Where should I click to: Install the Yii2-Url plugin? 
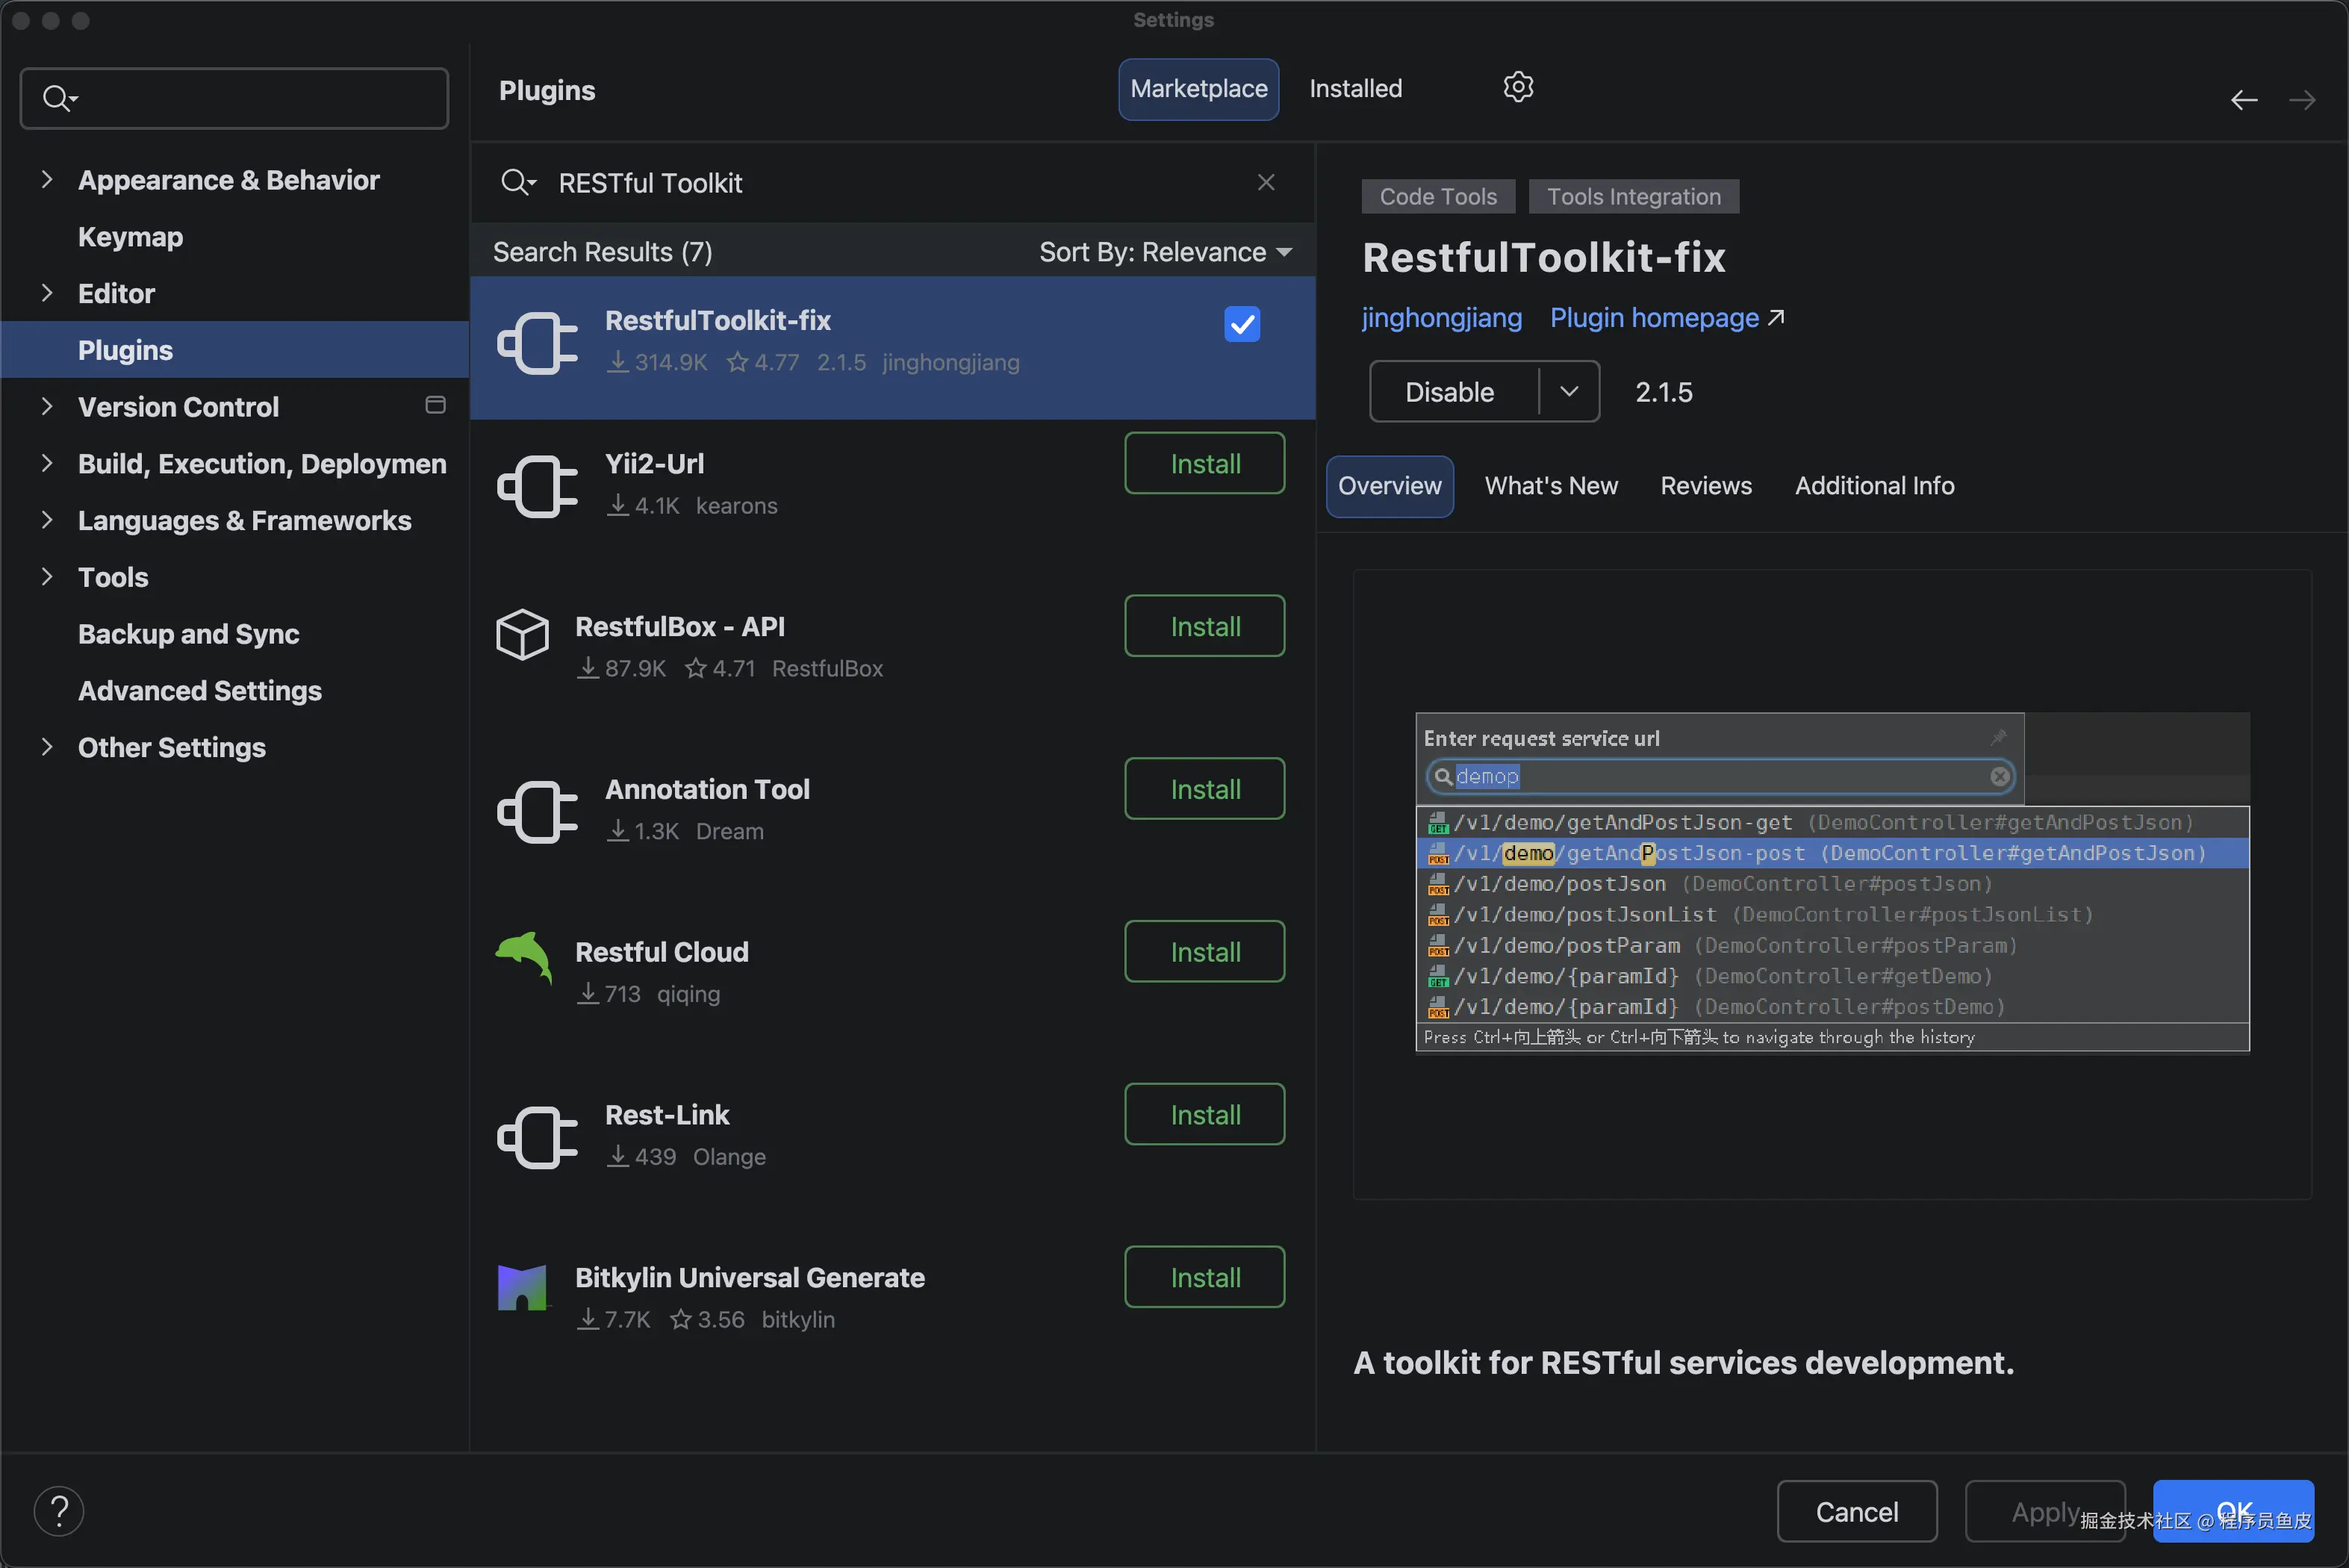(x=1204, y=464)
